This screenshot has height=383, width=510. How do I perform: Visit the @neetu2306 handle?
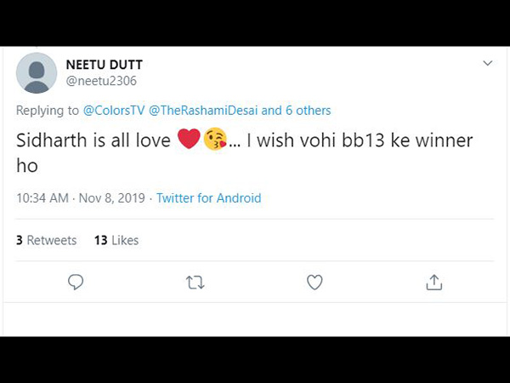tap(101, 81)
